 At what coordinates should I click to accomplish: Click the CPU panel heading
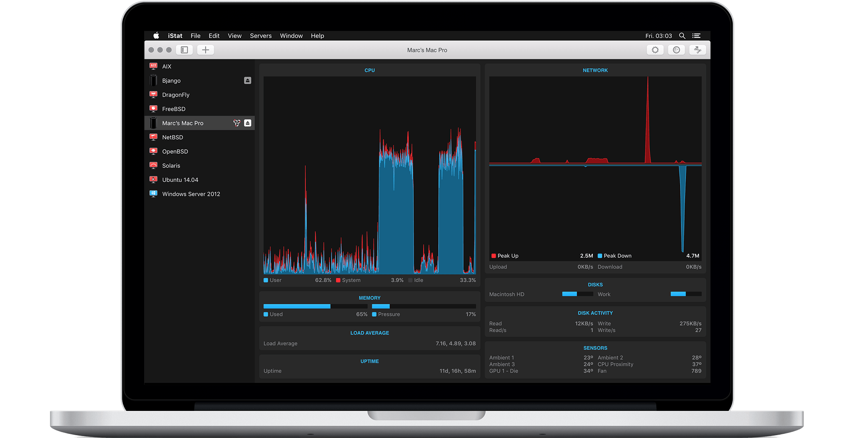point(369,70)
